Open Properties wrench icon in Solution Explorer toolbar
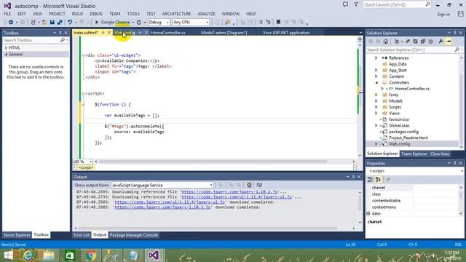Image resolution: width=466 pixels, height=262 pixels. (x=441, y=41)
